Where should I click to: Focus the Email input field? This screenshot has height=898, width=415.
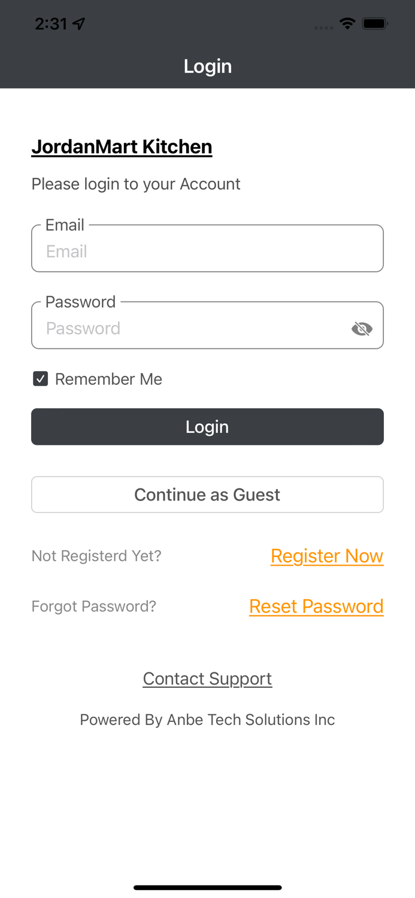click(207, 251)
